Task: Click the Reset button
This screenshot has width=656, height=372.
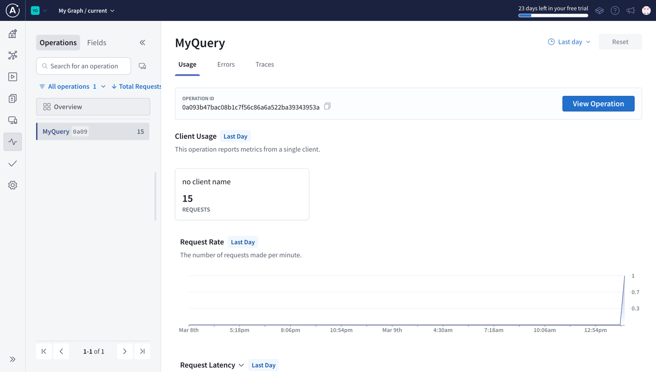Action: [x=620, y=42]
